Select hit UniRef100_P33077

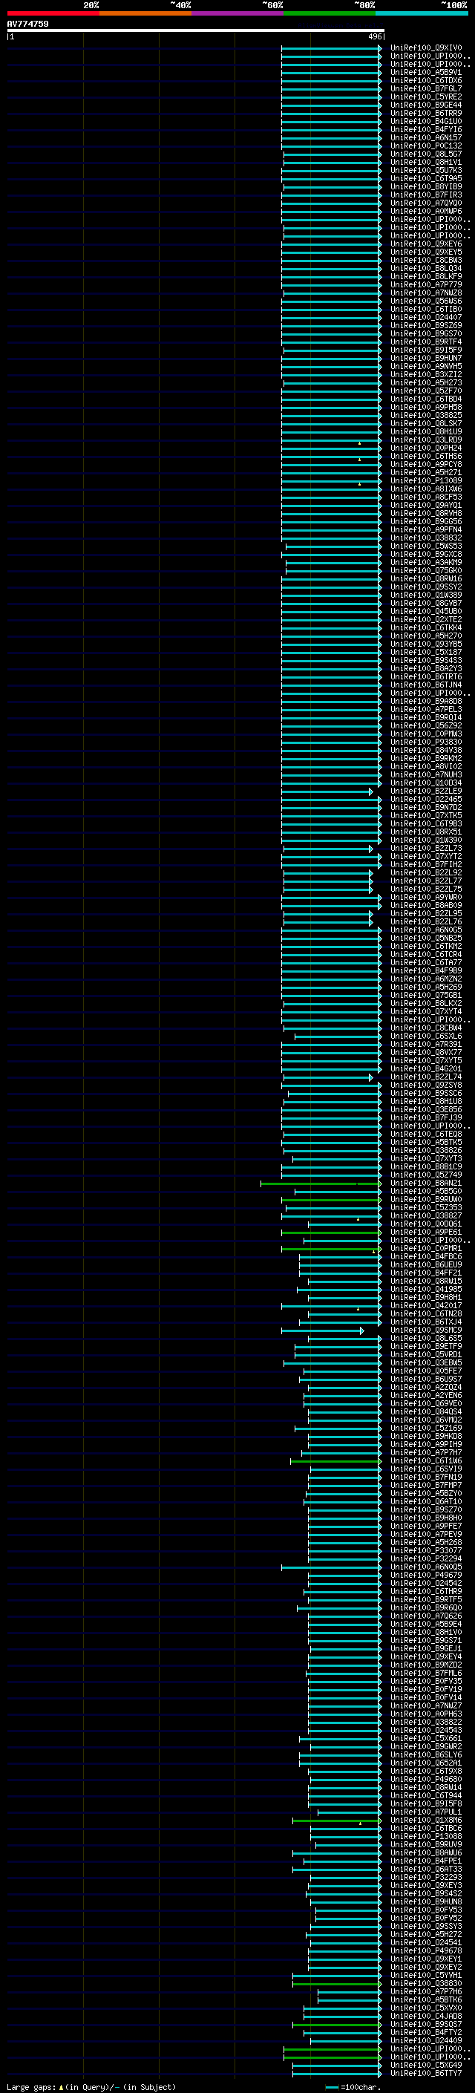coord(426,1551)
